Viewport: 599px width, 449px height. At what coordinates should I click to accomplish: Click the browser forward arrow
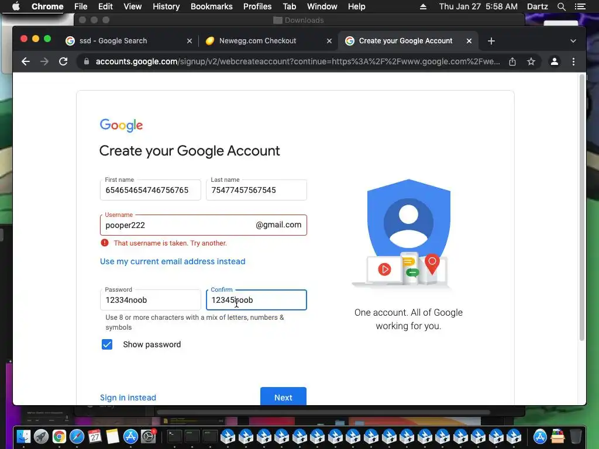click(x=44, y=61)
